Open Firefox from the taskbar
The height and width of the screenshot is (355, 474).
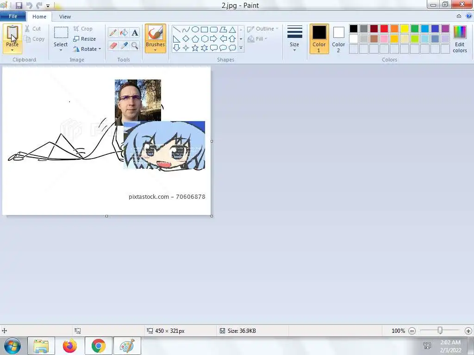(x=70, y=346)
